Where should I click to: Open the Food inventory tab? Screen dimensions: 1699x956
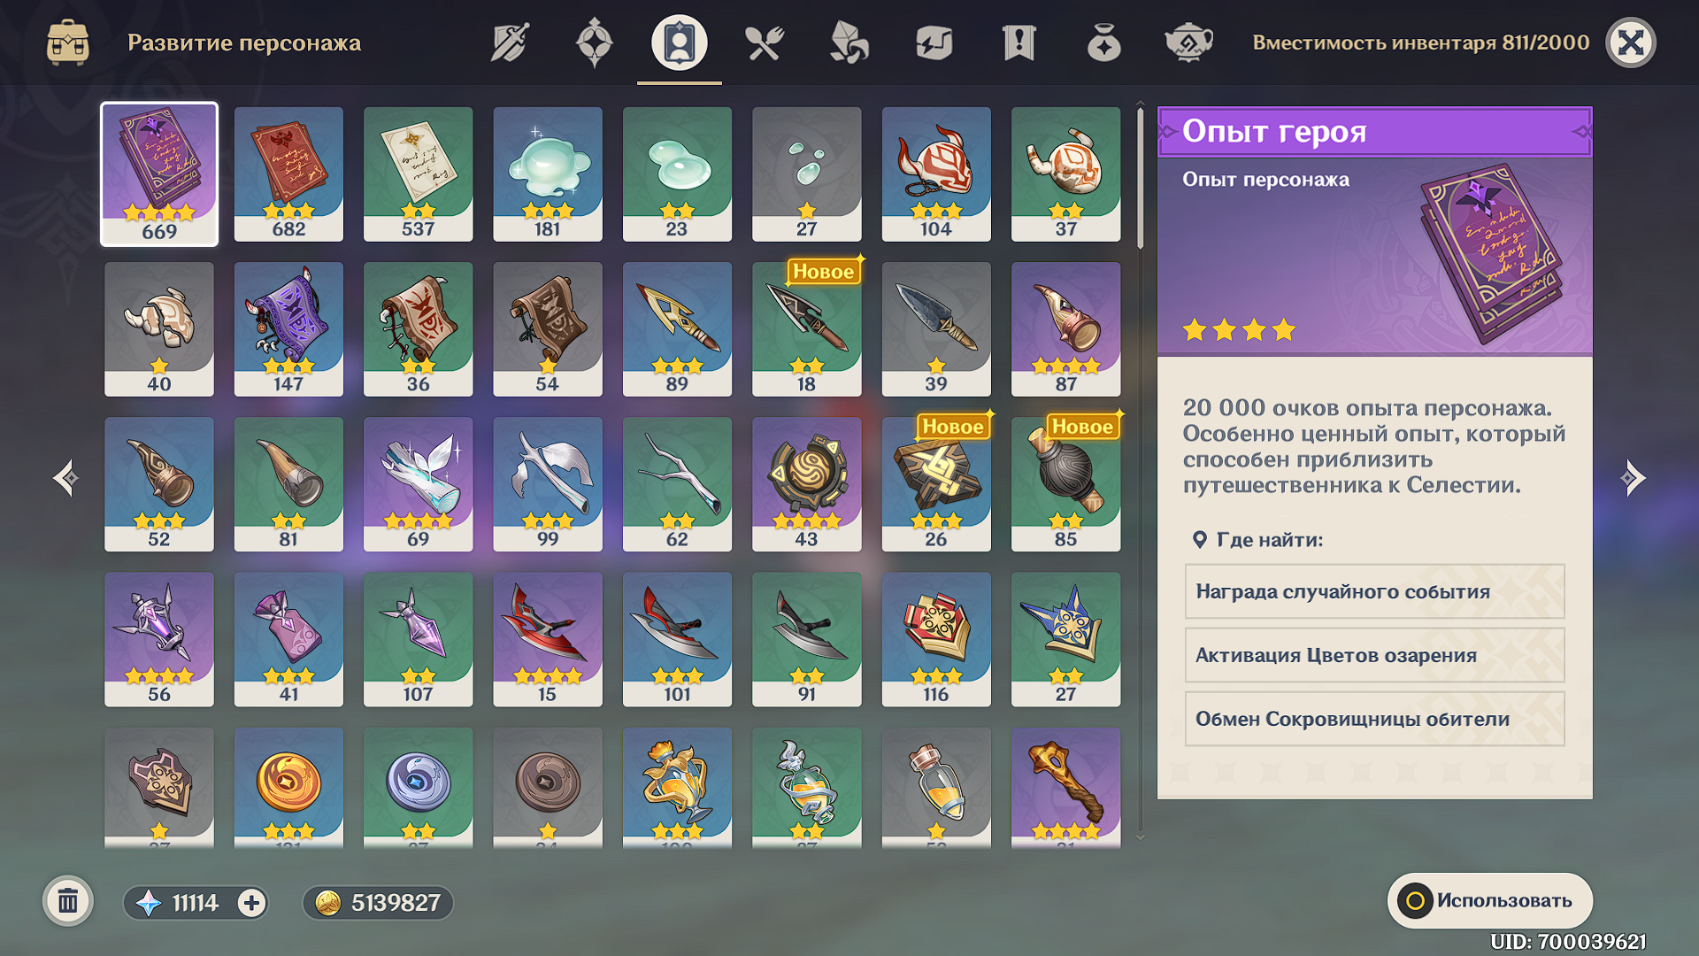click(765, 42)
